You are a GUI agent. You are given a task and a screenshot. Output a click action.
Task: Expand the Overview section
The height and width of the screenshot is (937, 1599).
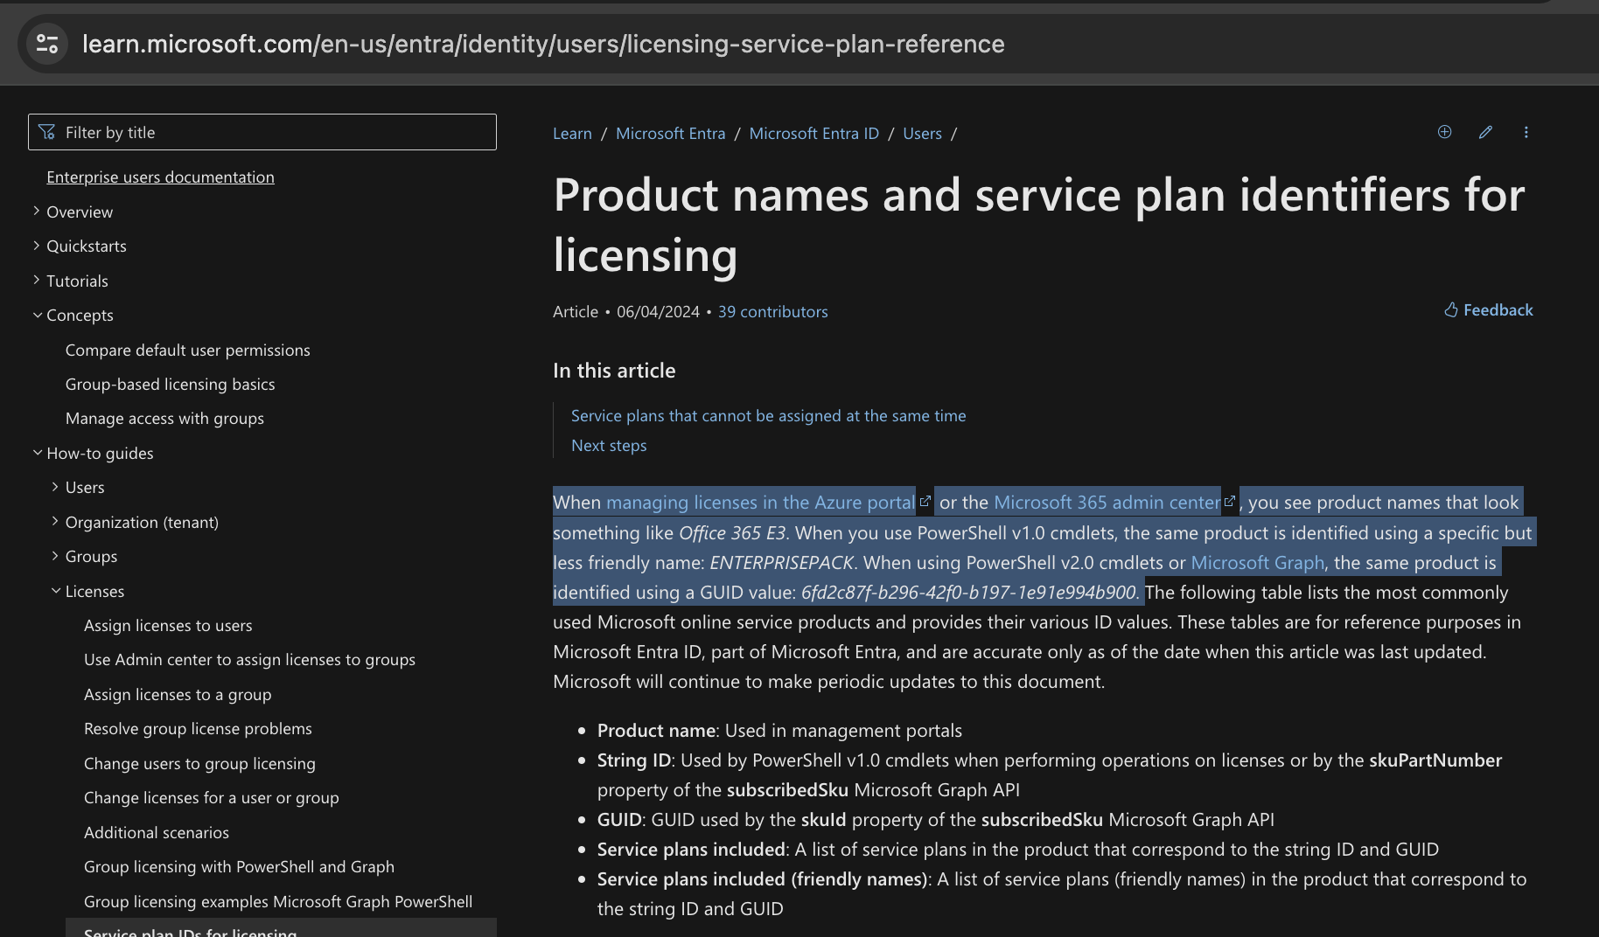point(37,212)
